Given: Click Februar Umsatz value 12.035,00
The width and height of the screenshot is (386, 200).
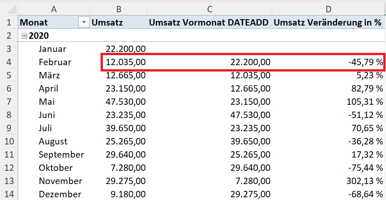Looking at the screenshot, I should click(x=125, y=62).
